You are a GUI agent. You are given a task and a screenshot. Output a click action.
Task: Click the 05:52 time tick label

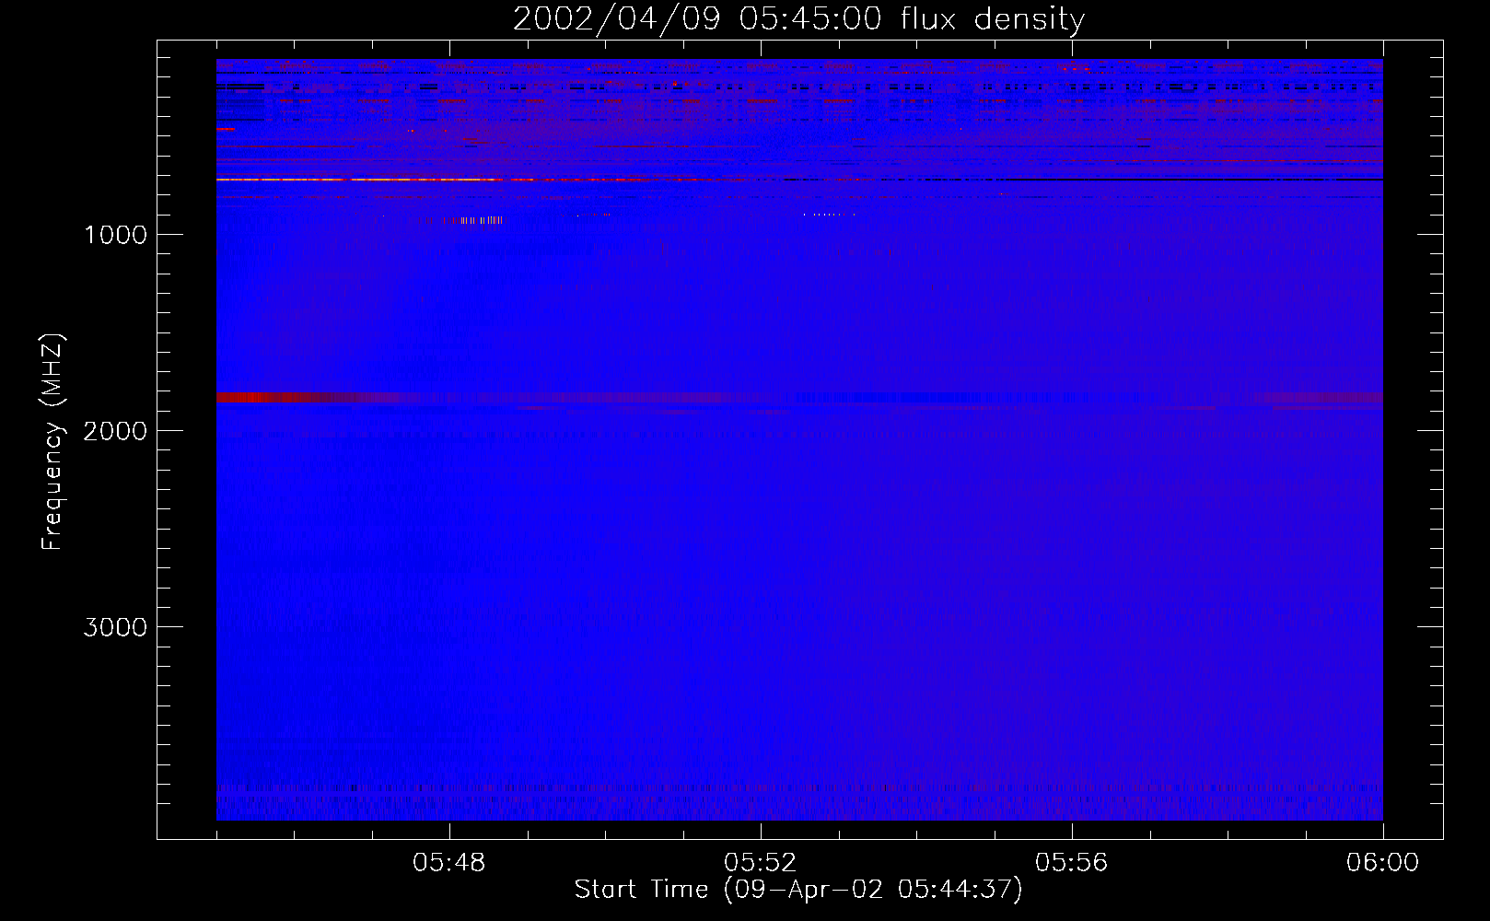761,863
